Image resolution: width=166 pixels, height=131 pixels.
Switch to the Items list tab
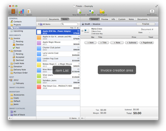tap(65, 19)
